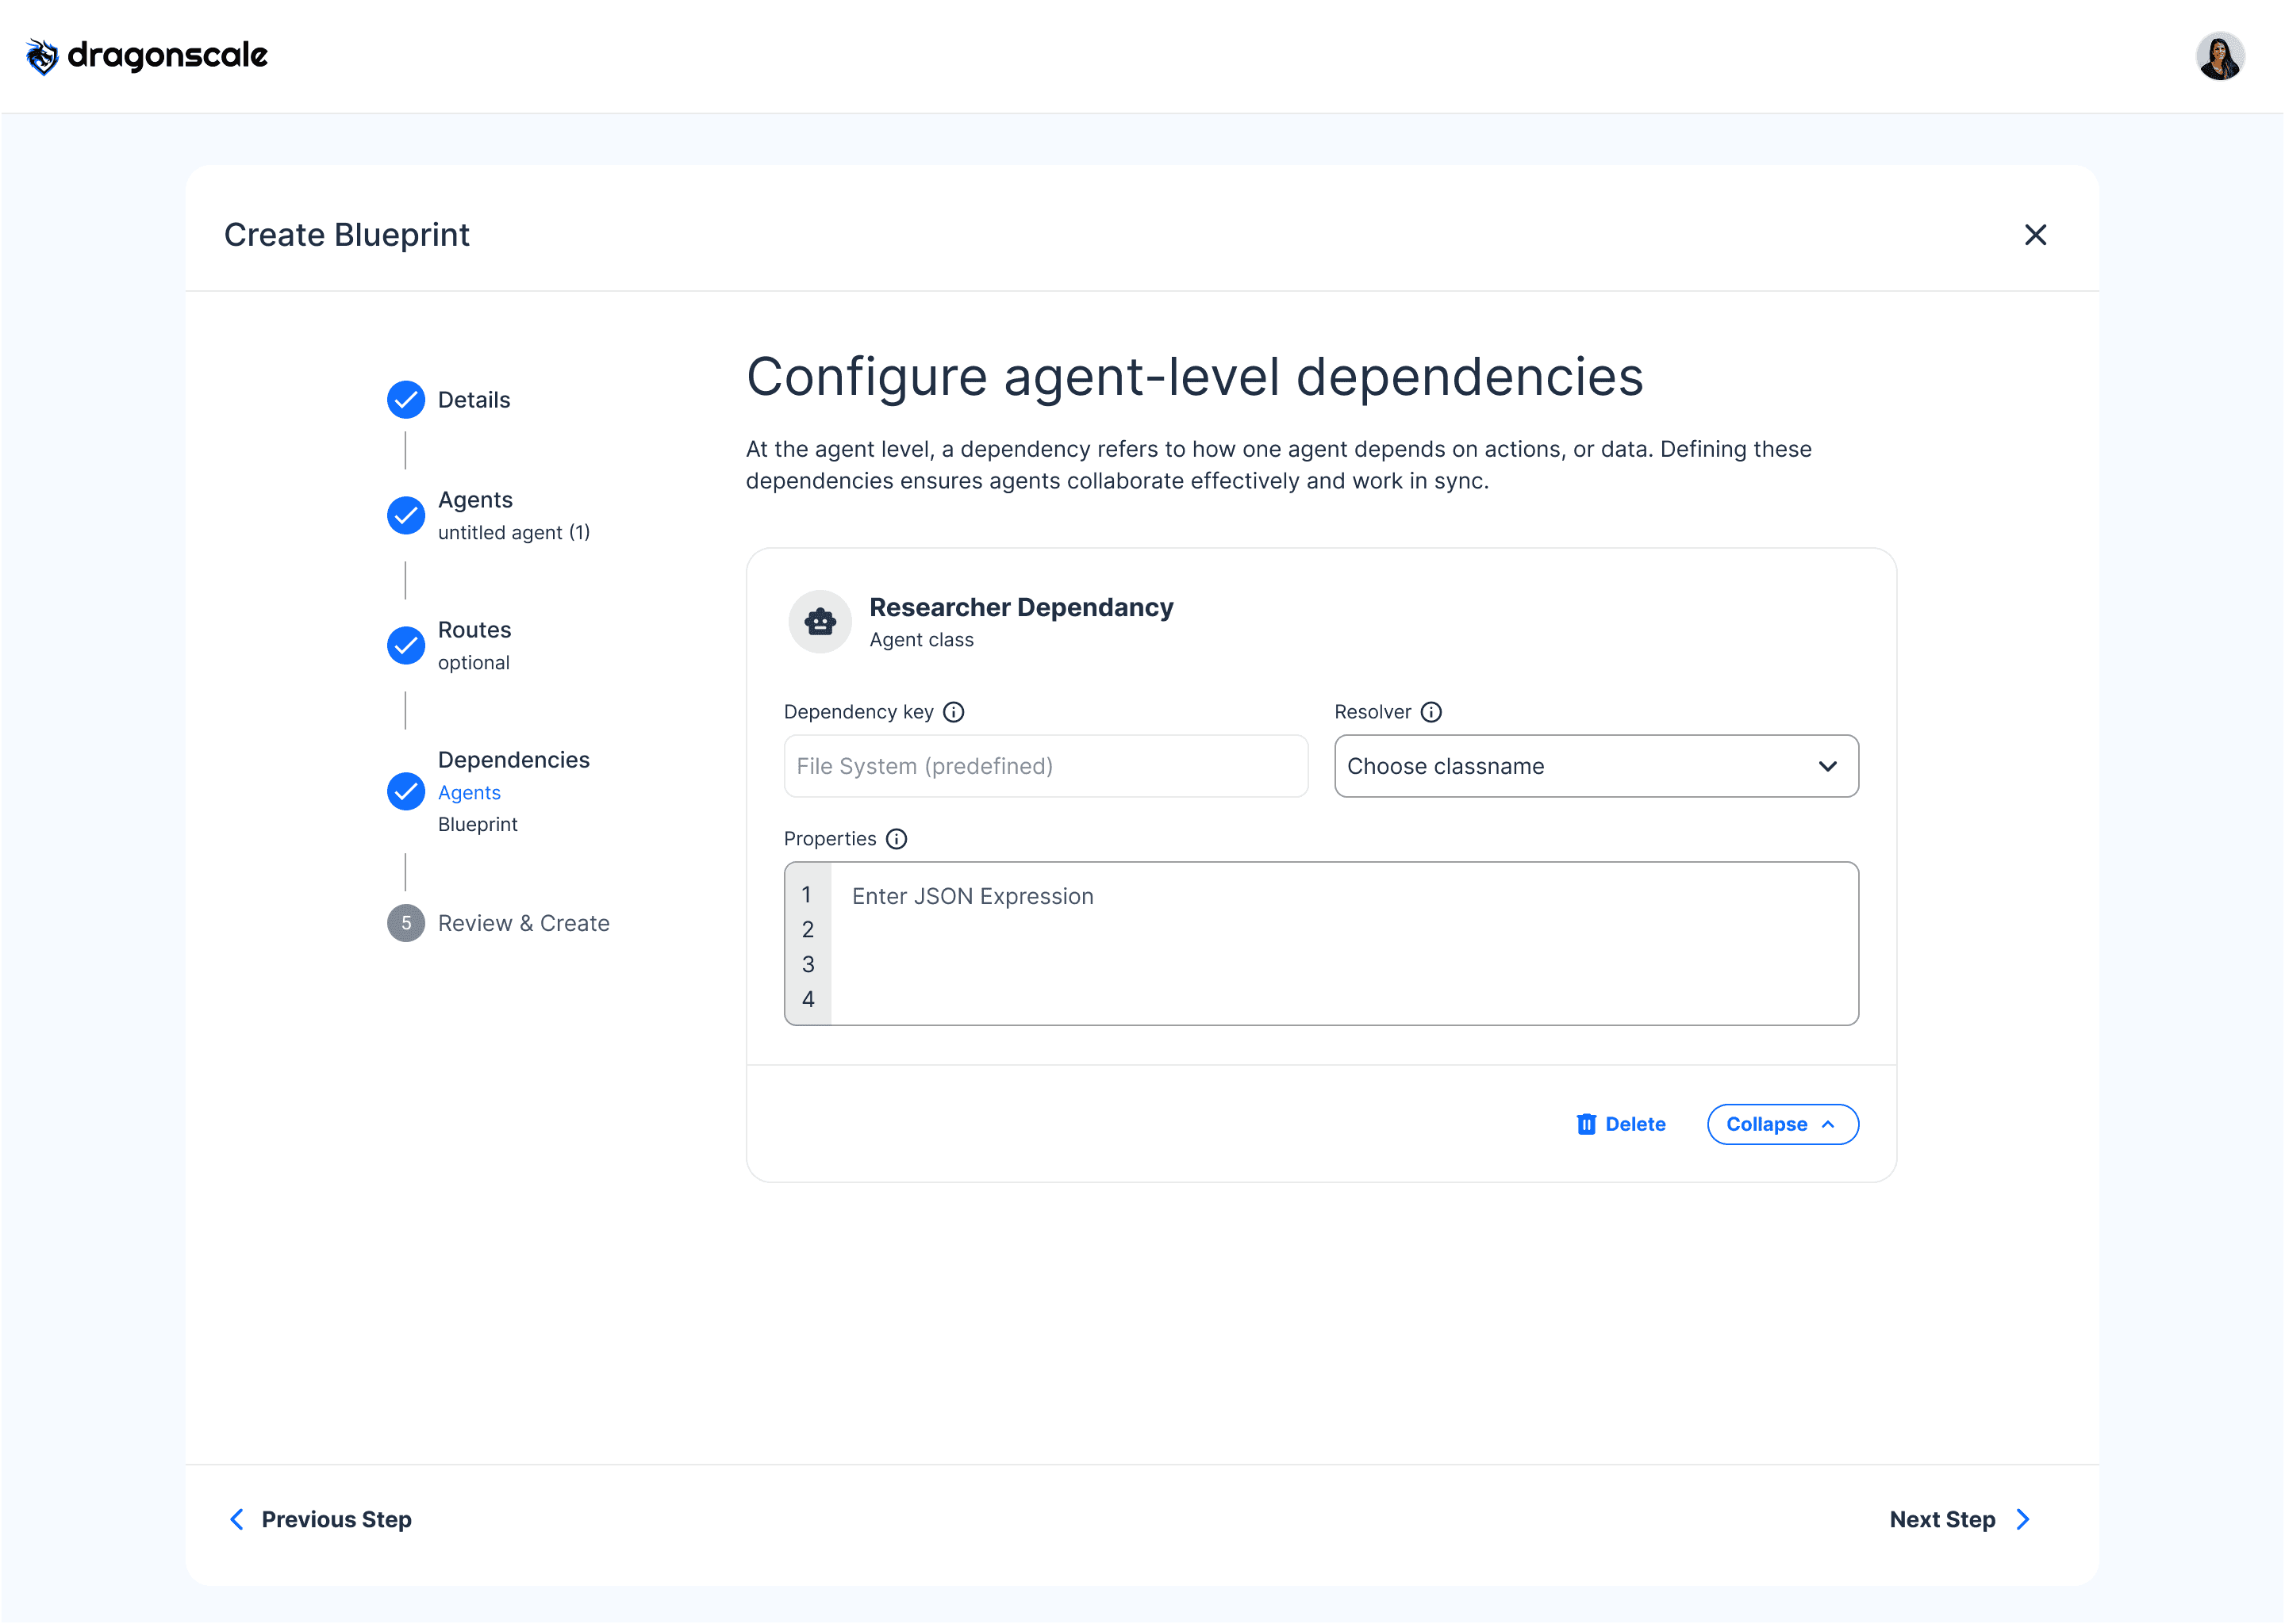The width and height of the screenshot is (2285, 1624).
Task: Open the Choose classname dropdown
Action: (1596, 767)
